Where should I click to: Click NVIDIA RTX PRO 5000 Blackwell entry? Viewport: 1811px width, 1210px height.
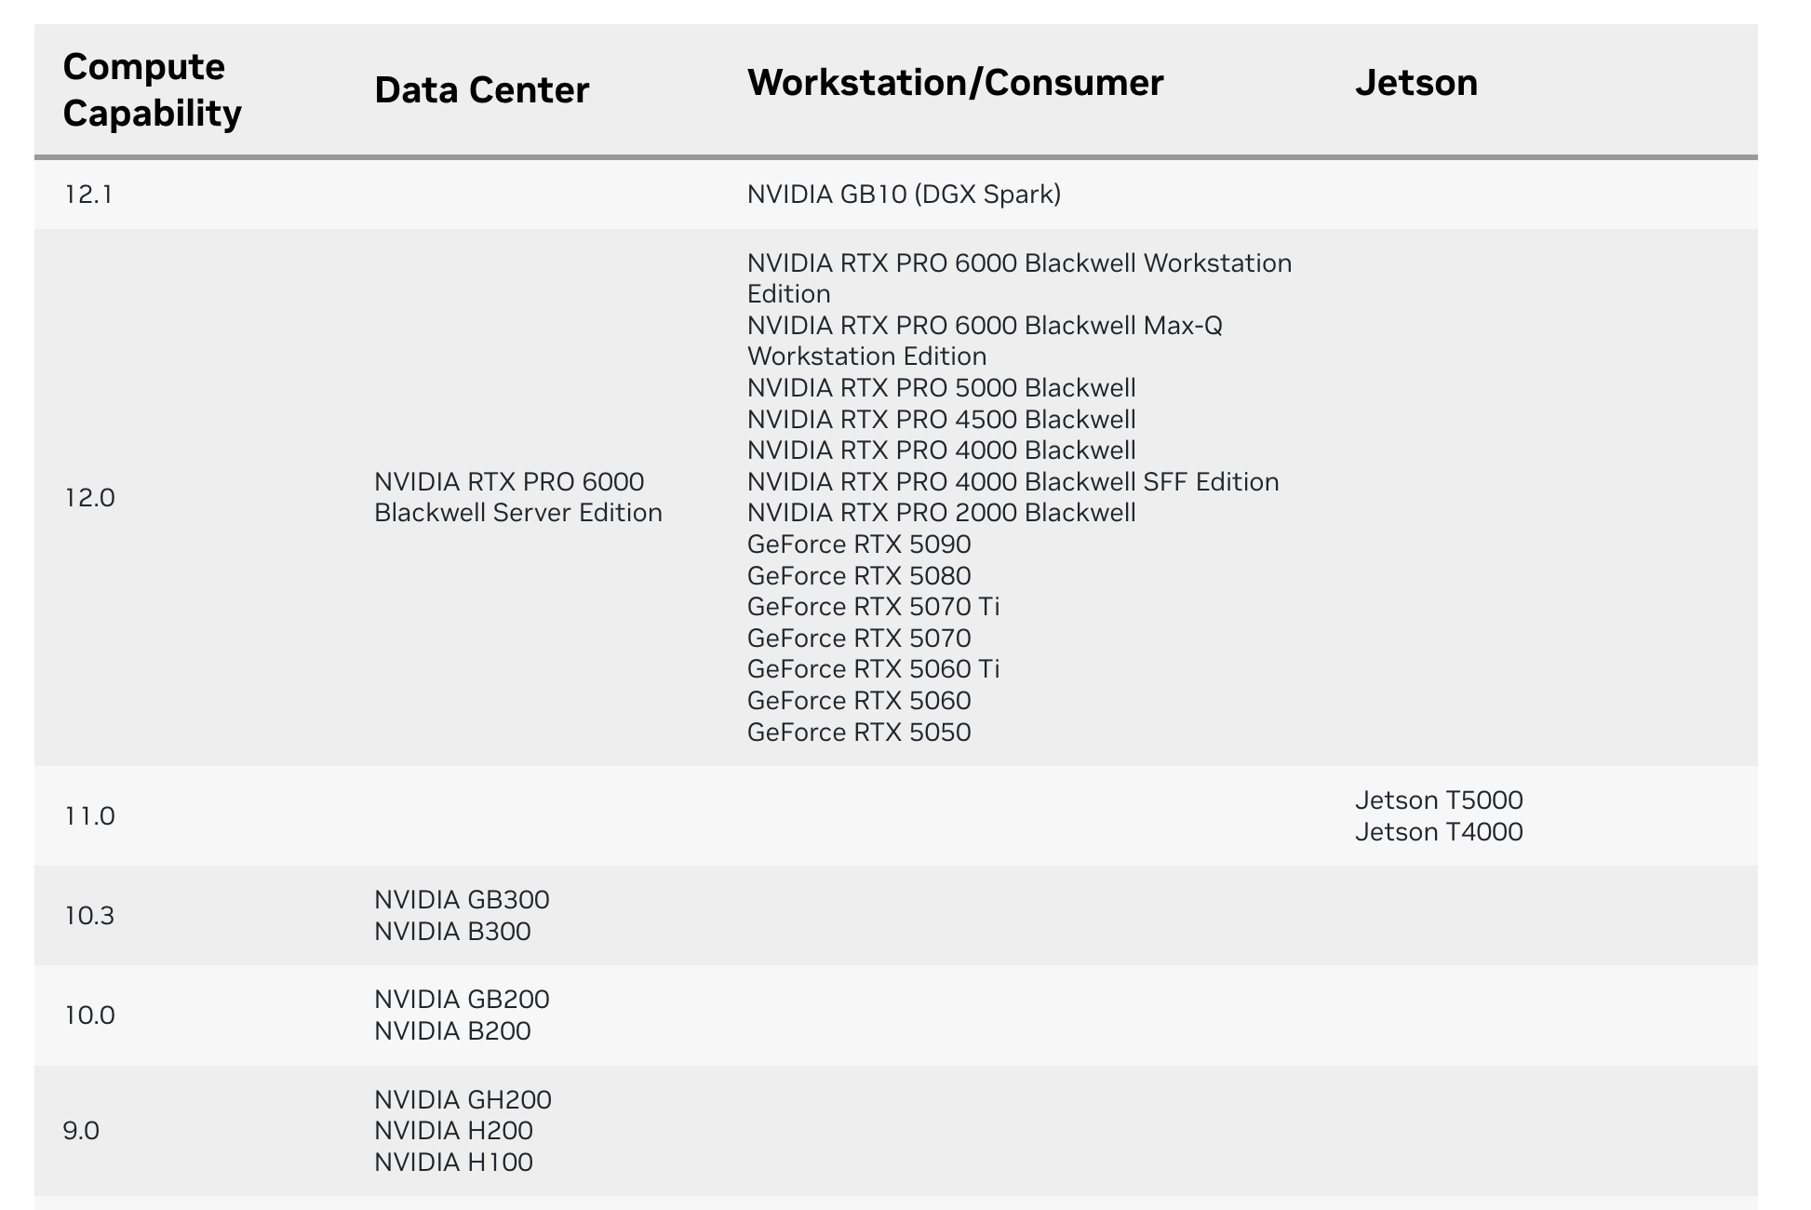click(x=941, y=388)
